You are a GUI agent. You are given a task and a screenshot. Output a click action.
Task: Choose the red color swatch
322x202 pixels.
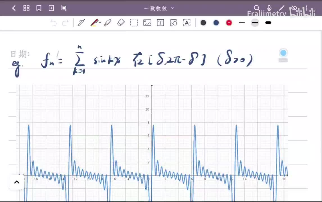coord(229,22)
